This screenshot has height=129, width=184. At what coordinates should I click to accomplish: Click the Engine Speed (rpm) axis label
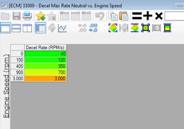pyautogui.click(x=6, y=86)
